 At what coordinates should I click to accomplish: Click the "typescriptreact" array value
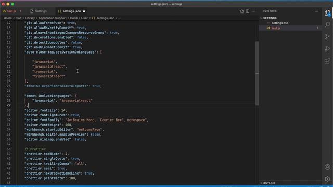point(49,76)
